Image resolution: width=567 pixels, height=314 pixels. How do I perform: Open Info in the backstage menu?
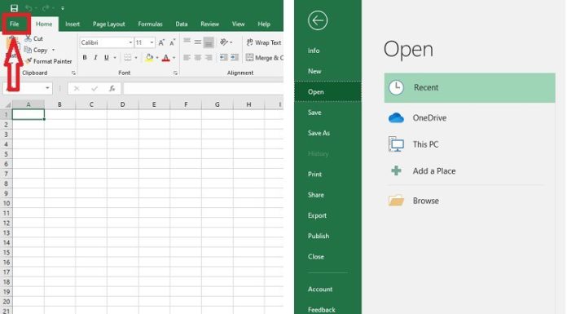(314, 51)
